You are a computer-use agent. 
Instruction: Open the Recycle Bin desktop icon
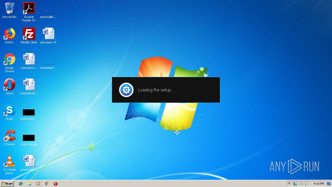[x=9, y=10]
